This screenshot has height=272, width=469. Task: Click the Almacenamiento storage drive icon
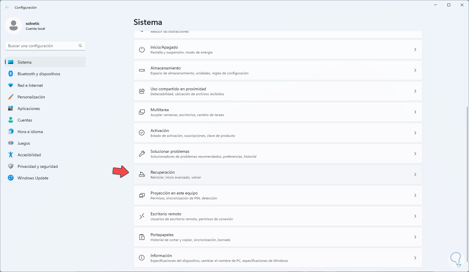142,70
